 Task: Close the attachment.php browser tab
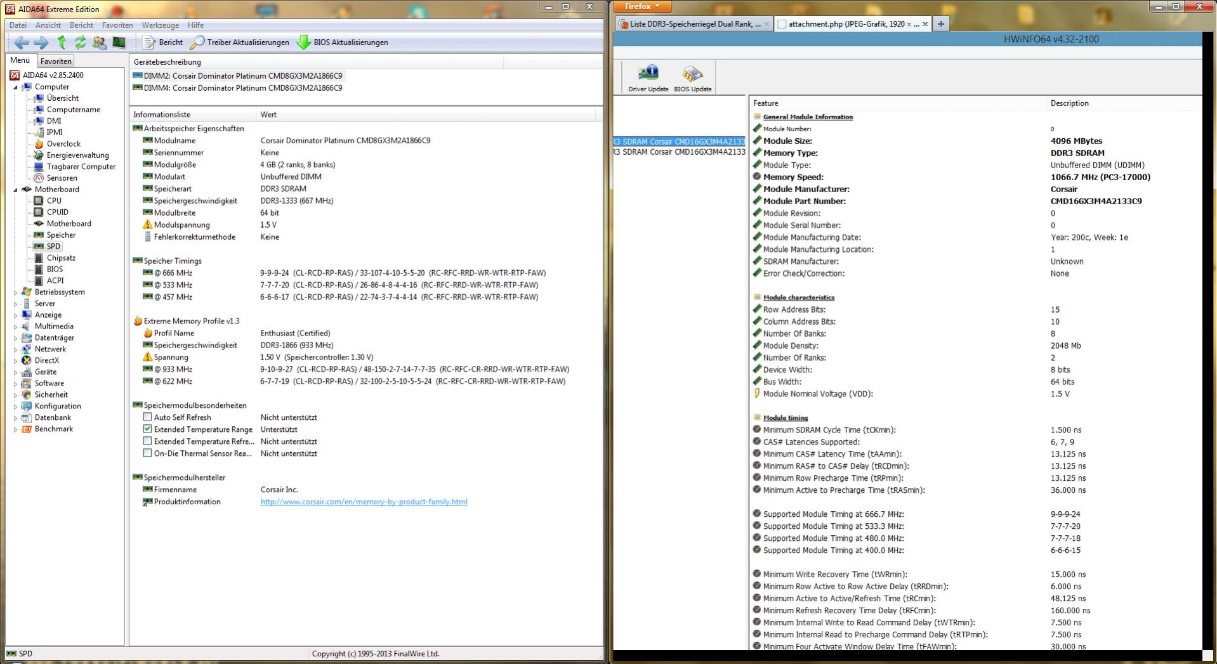point(925,24)
